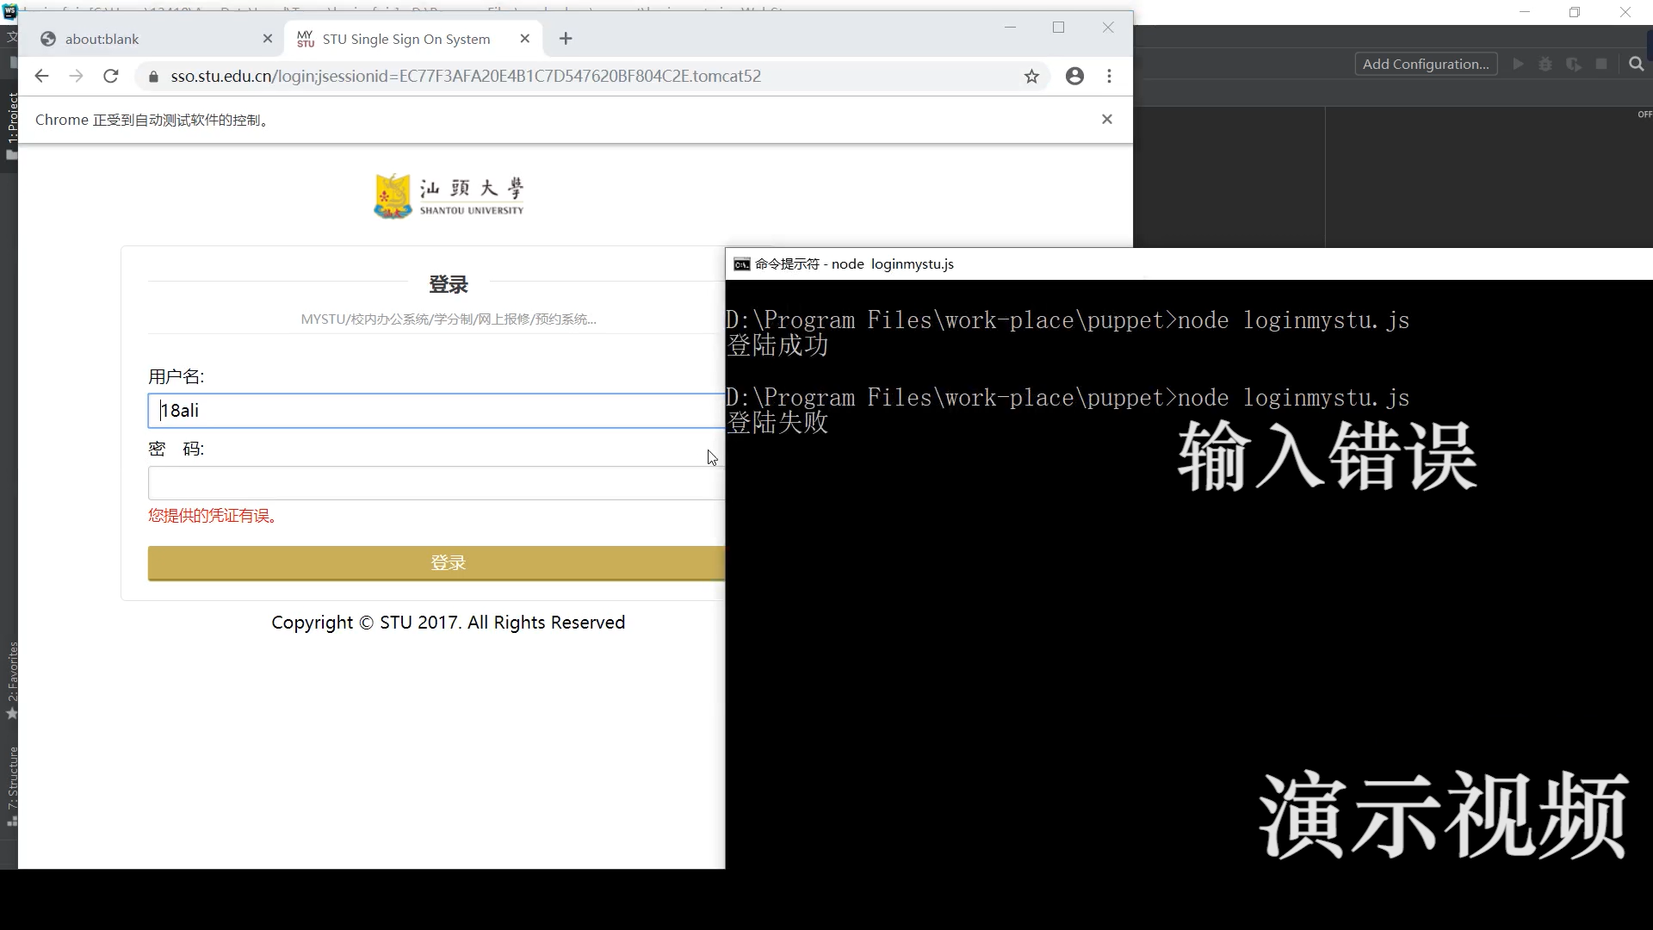
Task: Click the 密码 password input field
Action: pyautogui.click(x=435, y=483)
